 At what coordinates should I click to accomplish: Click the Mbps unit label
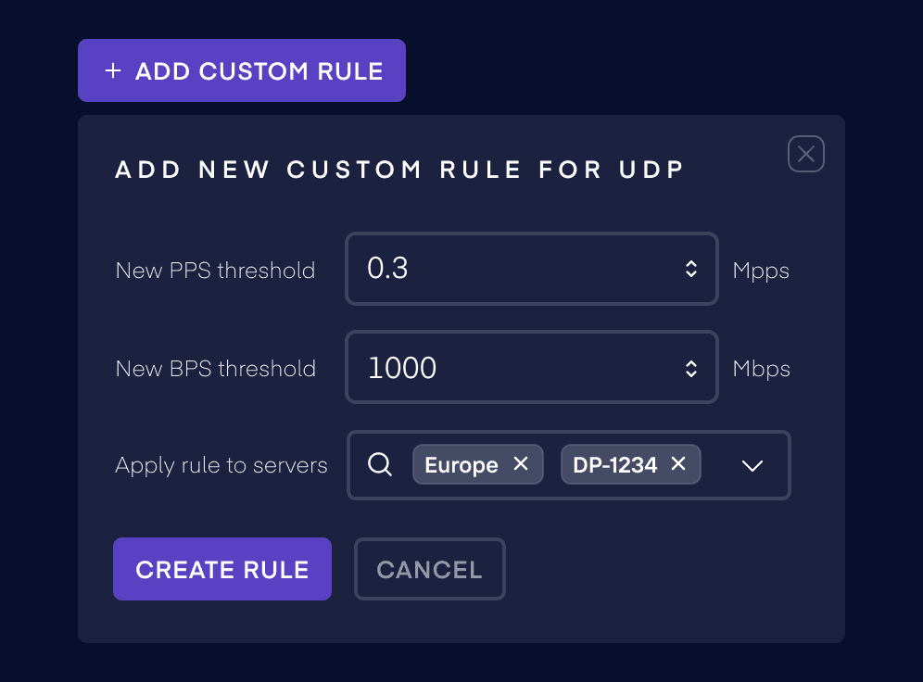[761, 369]
